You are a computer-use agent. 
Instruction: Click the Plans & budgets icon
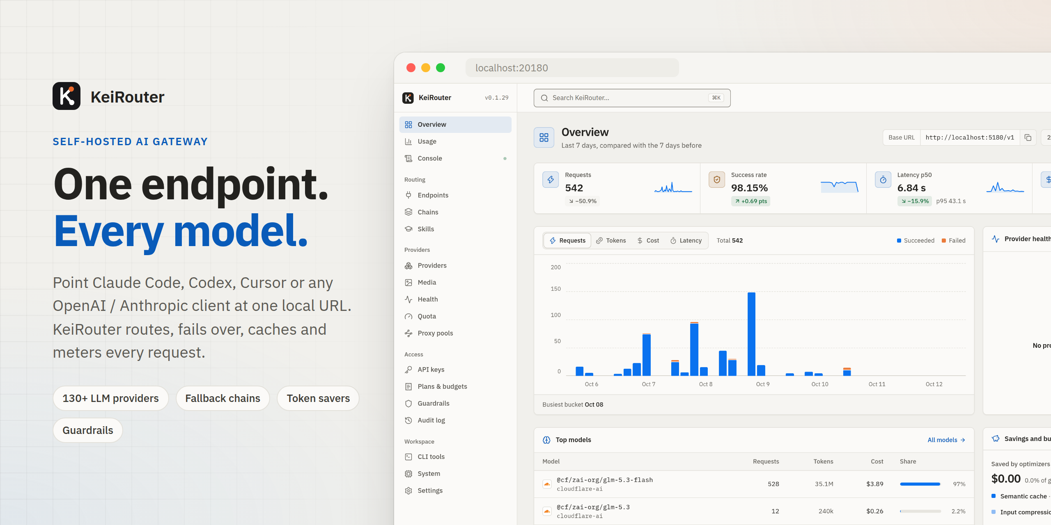[408, 386]
